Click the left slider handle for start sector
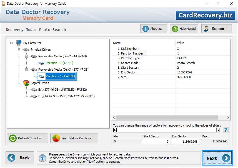 (x=115, y=130)
